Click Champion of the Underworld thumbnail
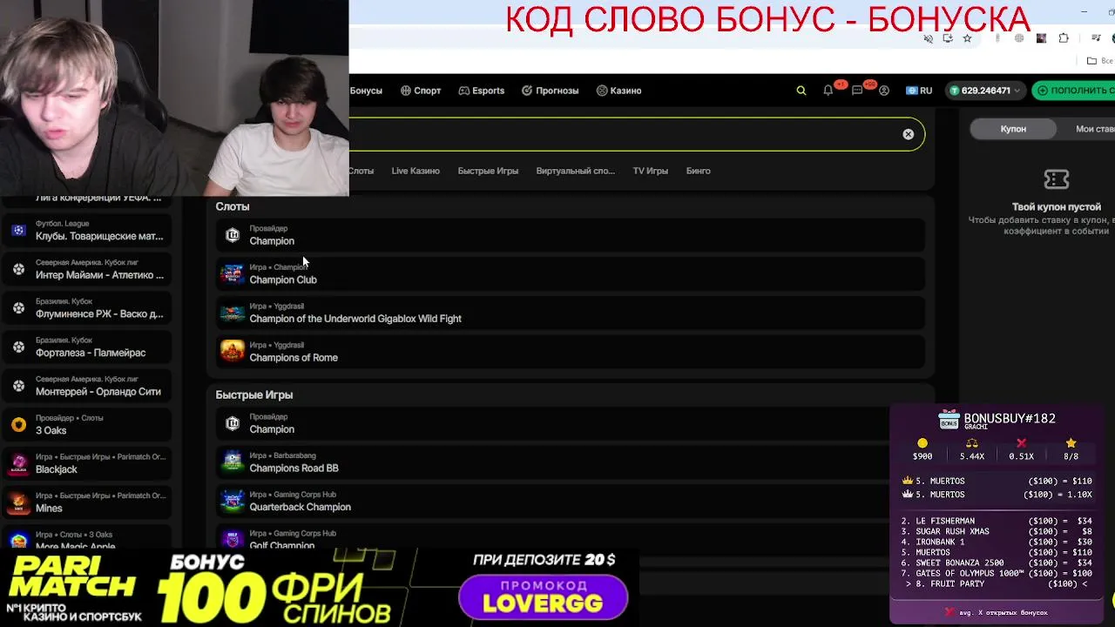 coord(233,313)
